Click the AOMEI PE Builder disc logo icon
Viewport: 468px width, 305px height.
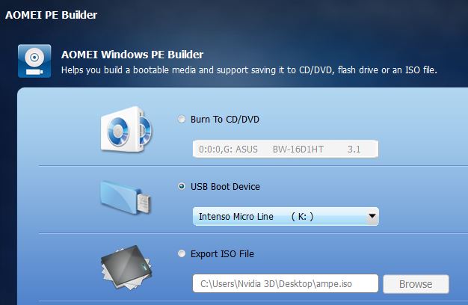coord(34,61)
